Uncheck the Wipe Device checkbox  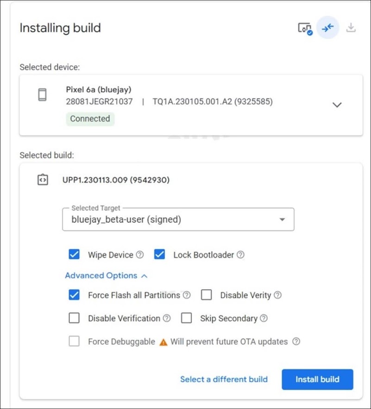tap(74, 254)
